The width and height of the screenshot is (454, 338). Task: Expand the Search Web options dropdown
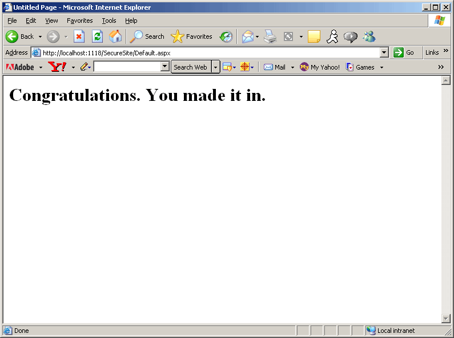(x=215, y=67)
